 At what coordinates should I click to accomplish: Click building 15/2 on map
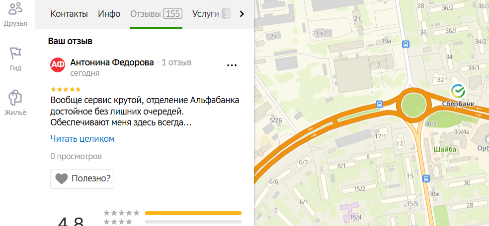point(360,189)
